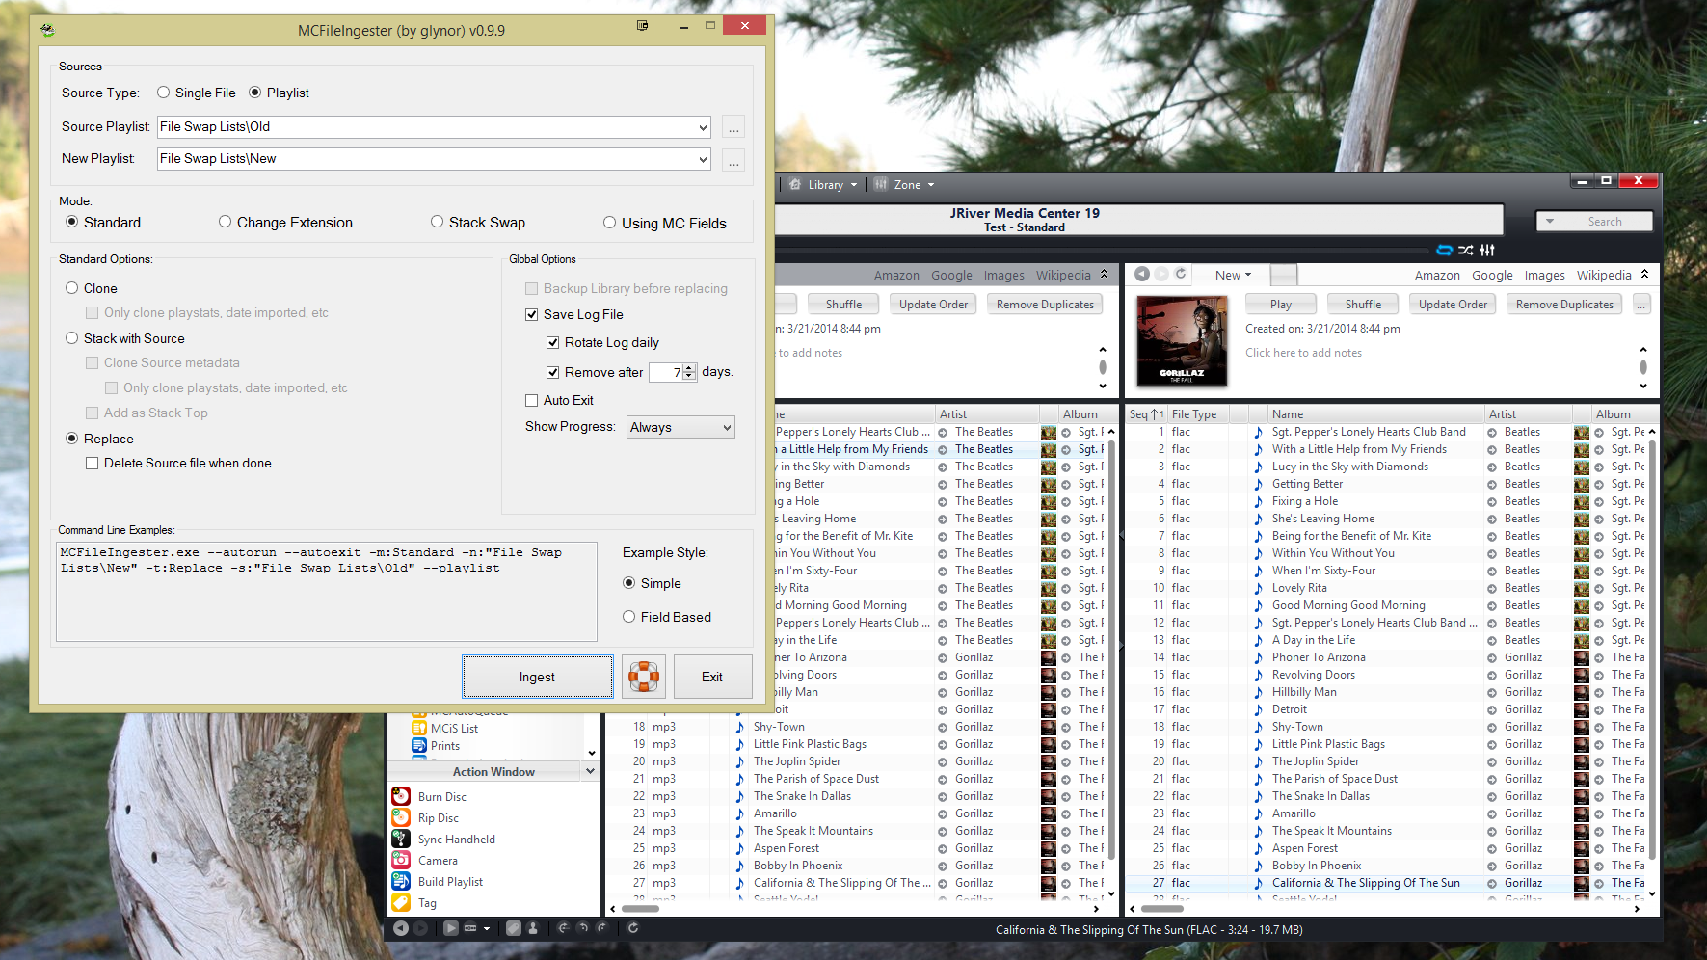Click the Wikipedia link in the right pane
The image size is (1707, 960).
tap(1604, 275)
